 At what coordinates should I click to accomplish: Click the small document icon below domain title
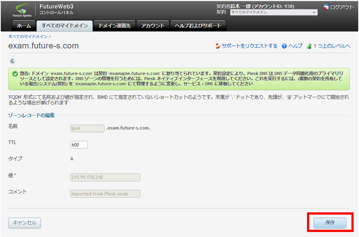tap(12, 61)
